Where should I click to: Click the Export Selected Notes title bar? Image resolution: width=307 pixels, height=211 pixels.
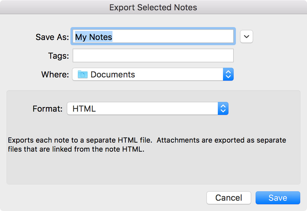tap(153, 7)
